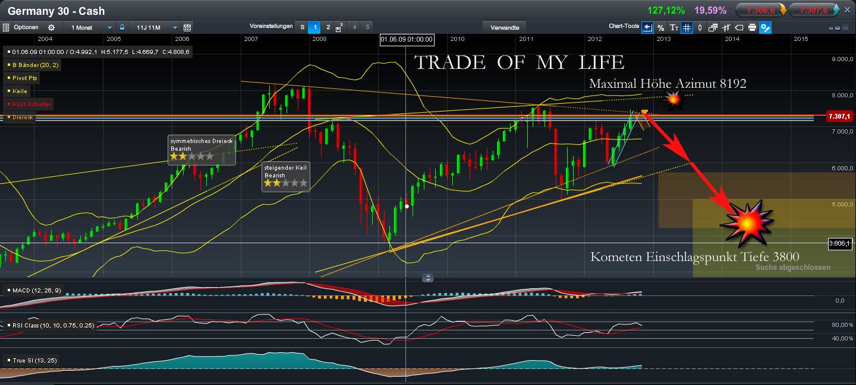Viewport: 856px width, 385px height.
Task: Select preset 5 under Voreinstellungen
Action: point(367,27)
